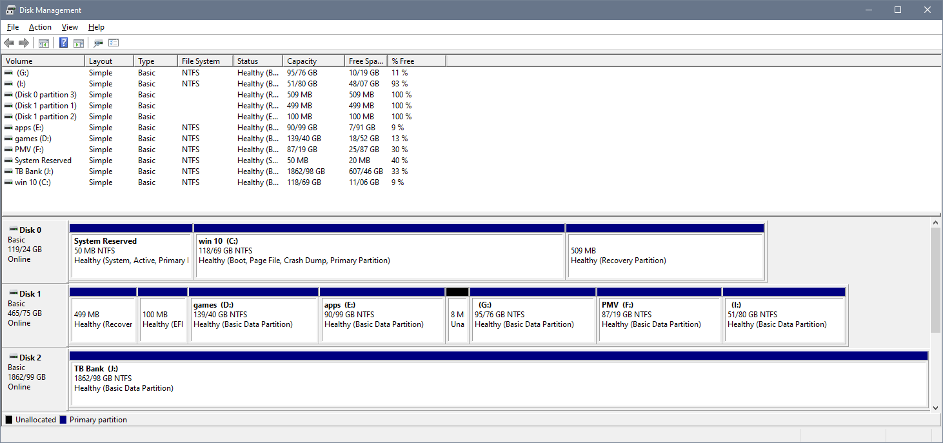The height and width of the screenshot is (443, 943).
Task: Click free space value 607/46 GB
Action: click(366, 172)
